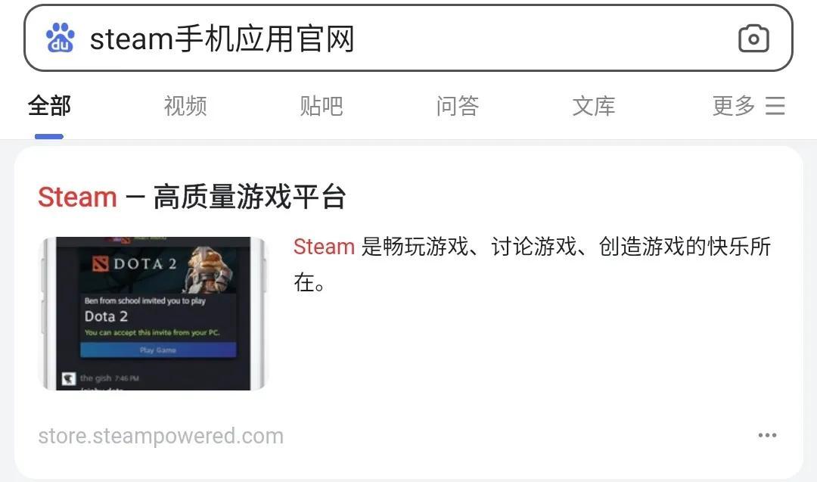Open the hamburger menu icon beside 更多
The width and height of the screenshot is (817, 482).
pos(775,106)
